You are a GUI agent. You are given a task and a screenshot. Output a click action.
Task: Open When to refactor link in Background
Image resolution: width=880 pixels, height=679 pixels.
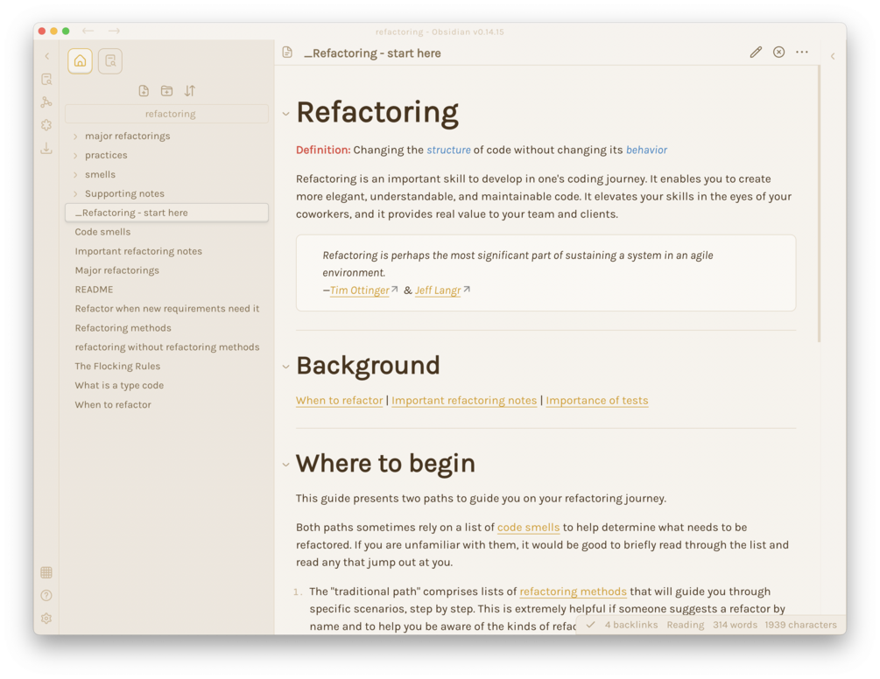click(339, 401)
